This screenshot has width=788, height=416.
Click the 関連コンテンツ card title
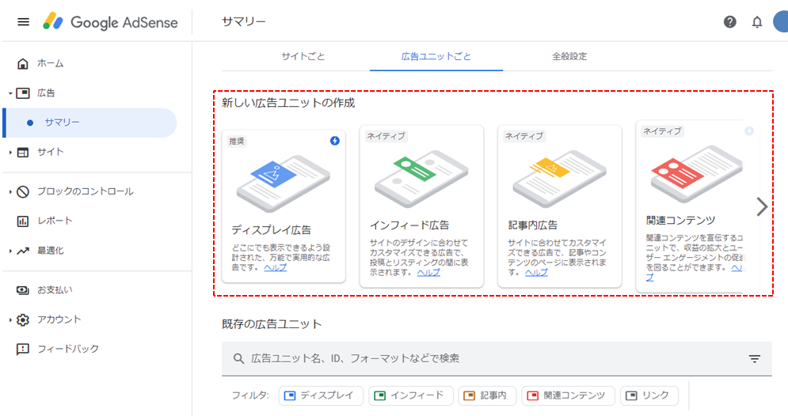680,221
